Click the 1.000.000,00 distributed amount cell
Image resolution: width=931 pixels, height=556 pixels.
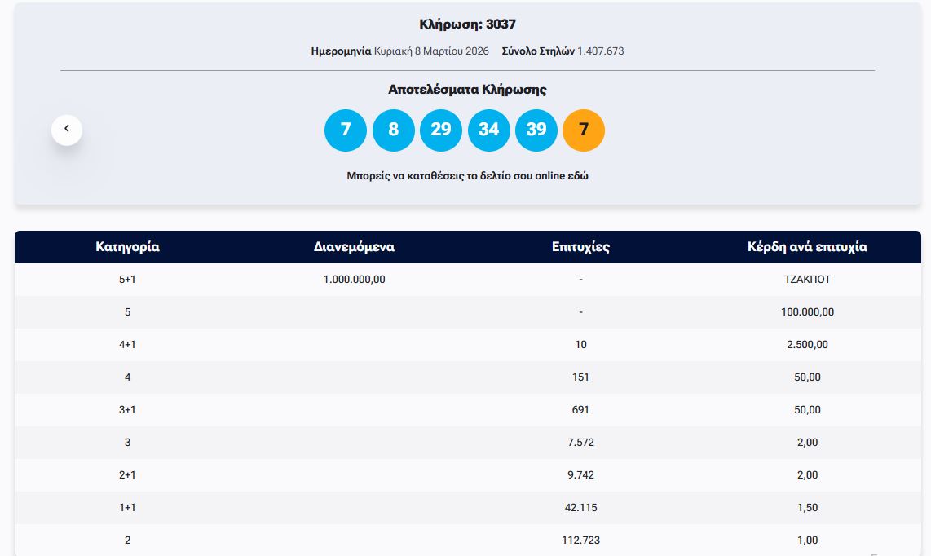[354, 280]
